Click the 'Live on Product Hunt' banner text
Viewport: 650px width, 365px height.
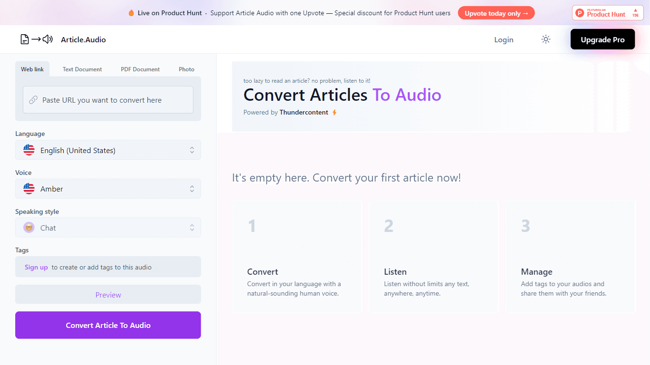point(170,13)
